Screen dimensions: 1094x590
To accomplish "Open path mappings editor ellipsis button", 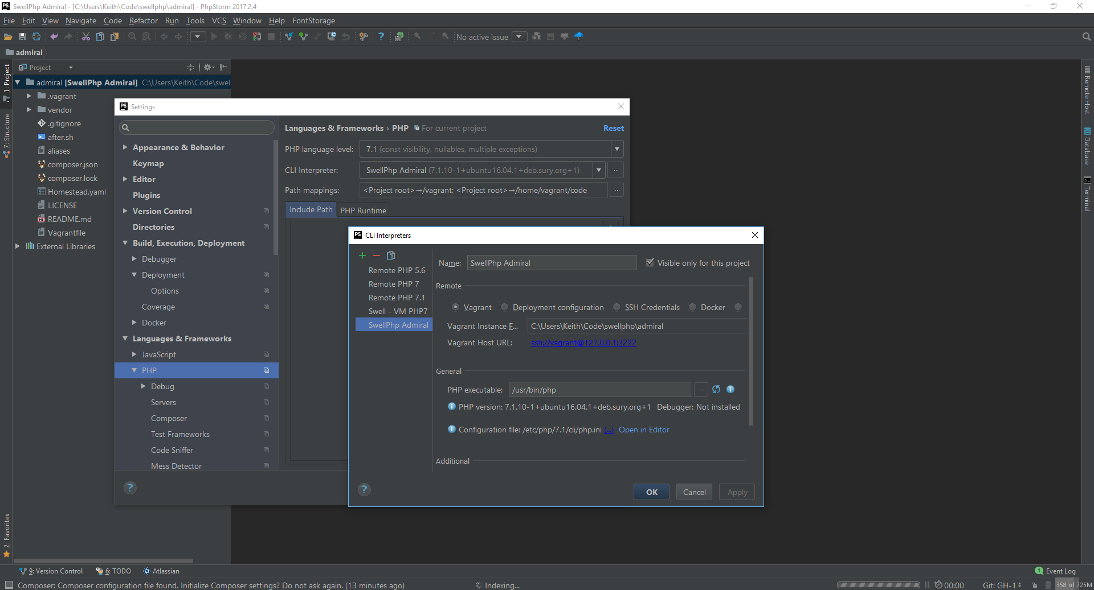I will click(617, 190).
